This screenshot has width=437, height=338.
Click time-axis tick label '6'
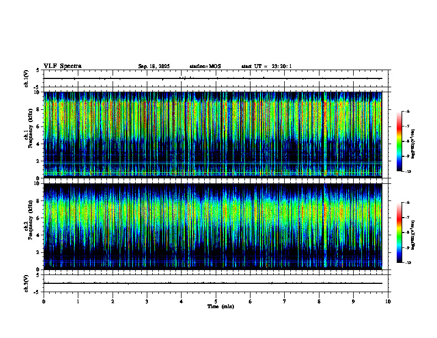coord(251,302)
